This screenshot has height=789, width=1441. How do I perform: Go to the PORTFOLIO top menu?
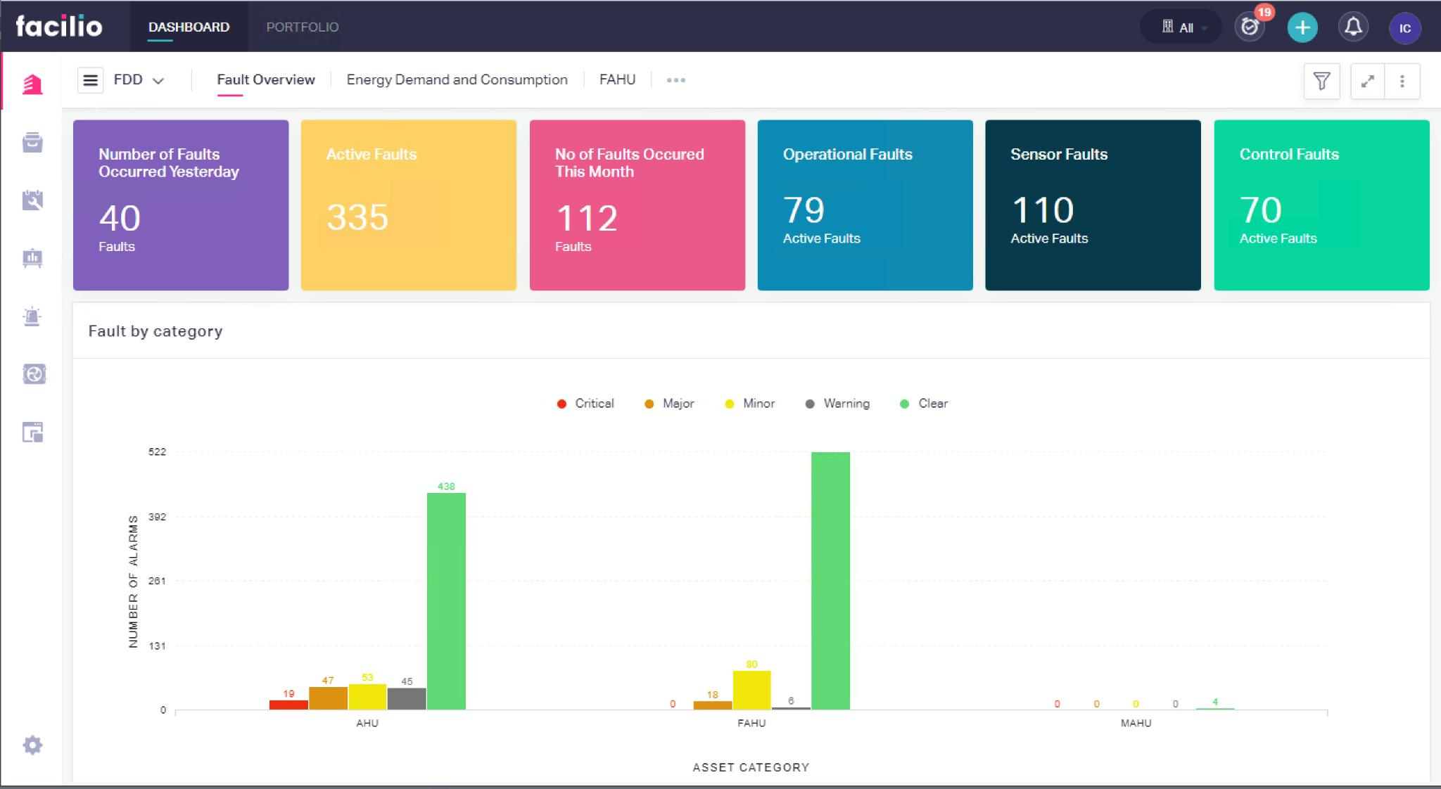[303, 27]
